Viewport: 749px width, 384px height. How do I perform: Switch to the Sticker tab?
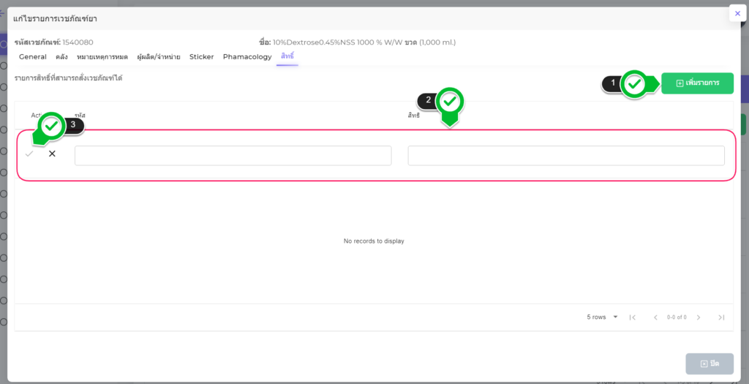pos(202,57)
